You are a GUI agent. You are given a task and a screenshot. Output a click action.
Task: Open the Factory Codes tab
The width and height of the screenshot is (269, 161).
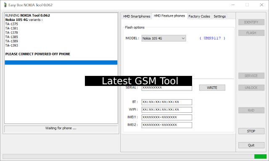pyautogui.click(x=199, y=16)
